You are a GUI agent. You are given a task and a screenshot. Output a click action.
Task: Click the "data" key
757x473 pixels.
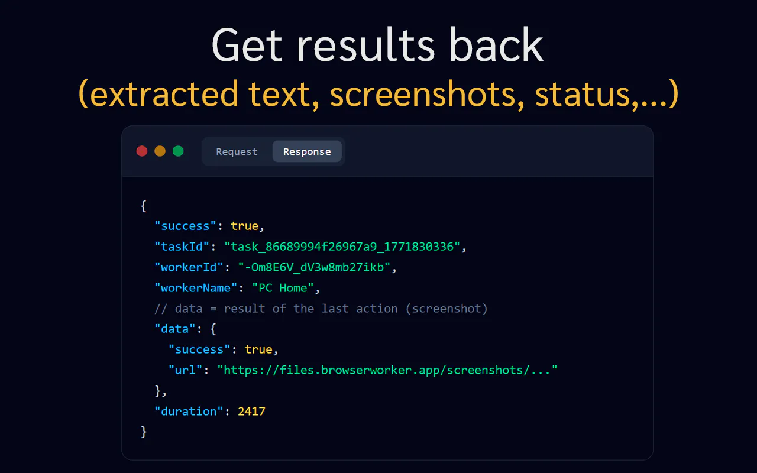pyautogui.click(x=175, y=329)
